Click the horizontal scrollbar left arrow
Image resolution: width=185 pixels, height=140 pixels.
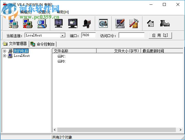[x=55, y=130]
